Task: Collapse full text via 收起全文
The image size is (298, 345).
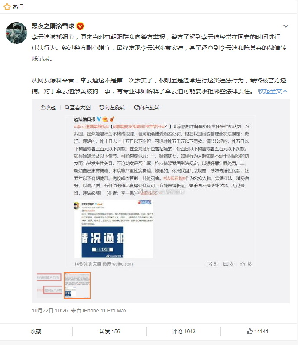Action: (272, 91)
